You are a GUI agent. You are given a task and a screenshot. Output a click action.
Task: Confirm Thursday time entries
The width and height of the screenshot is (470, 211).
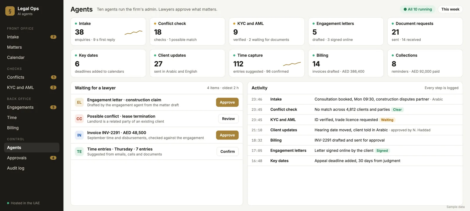coord(228,152)
